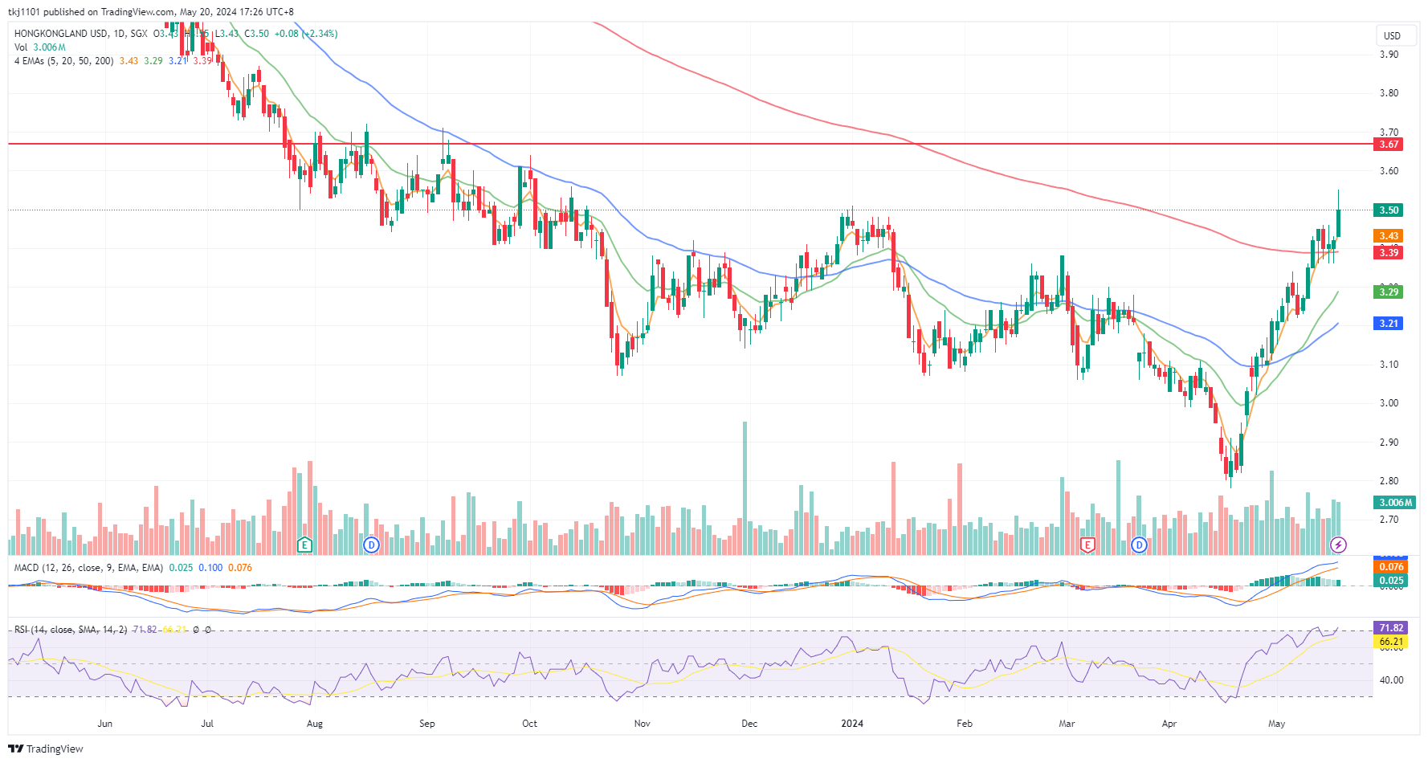1428x763 pixels.
Task: Click the 3.006M volume axis label
Action: click(x=1395, y=503)
